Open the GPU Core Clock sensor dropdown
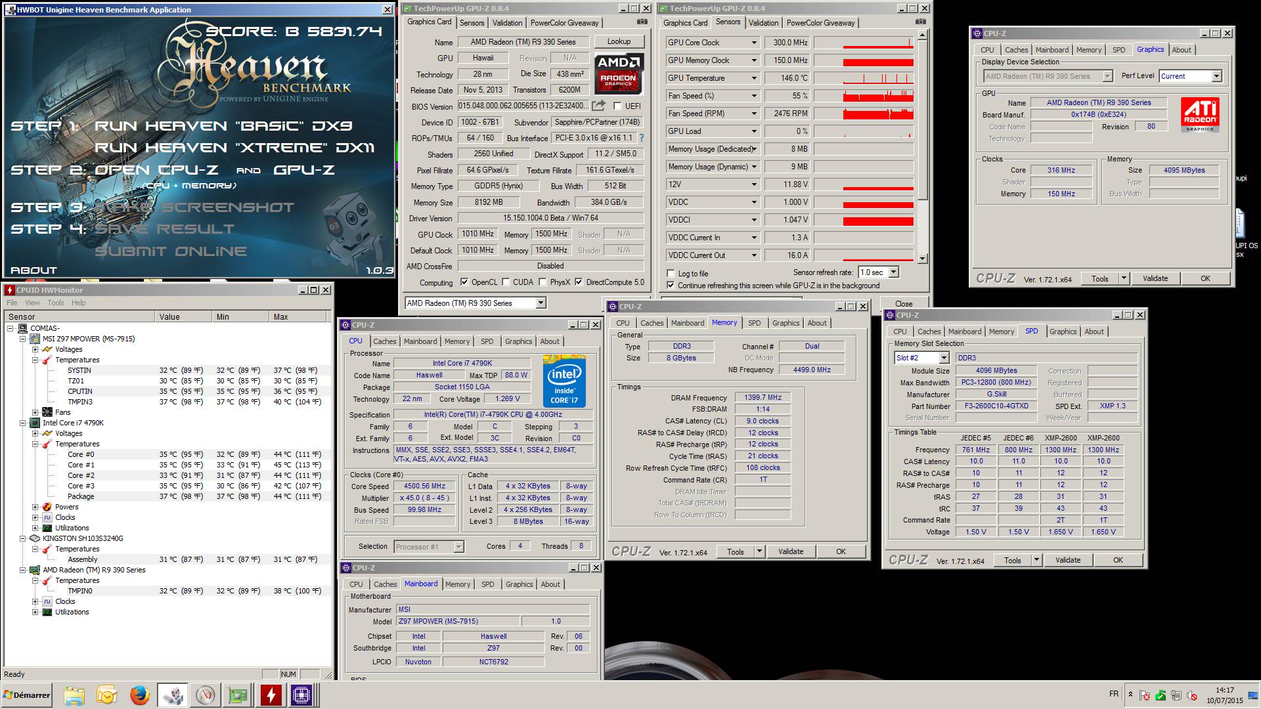Viewport: 1261px width, 709px height. coord(754,43)
